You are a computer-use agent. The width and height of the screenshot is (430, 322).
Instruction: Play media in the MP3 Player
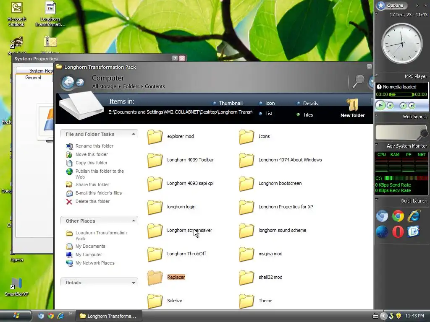point(380,105)
